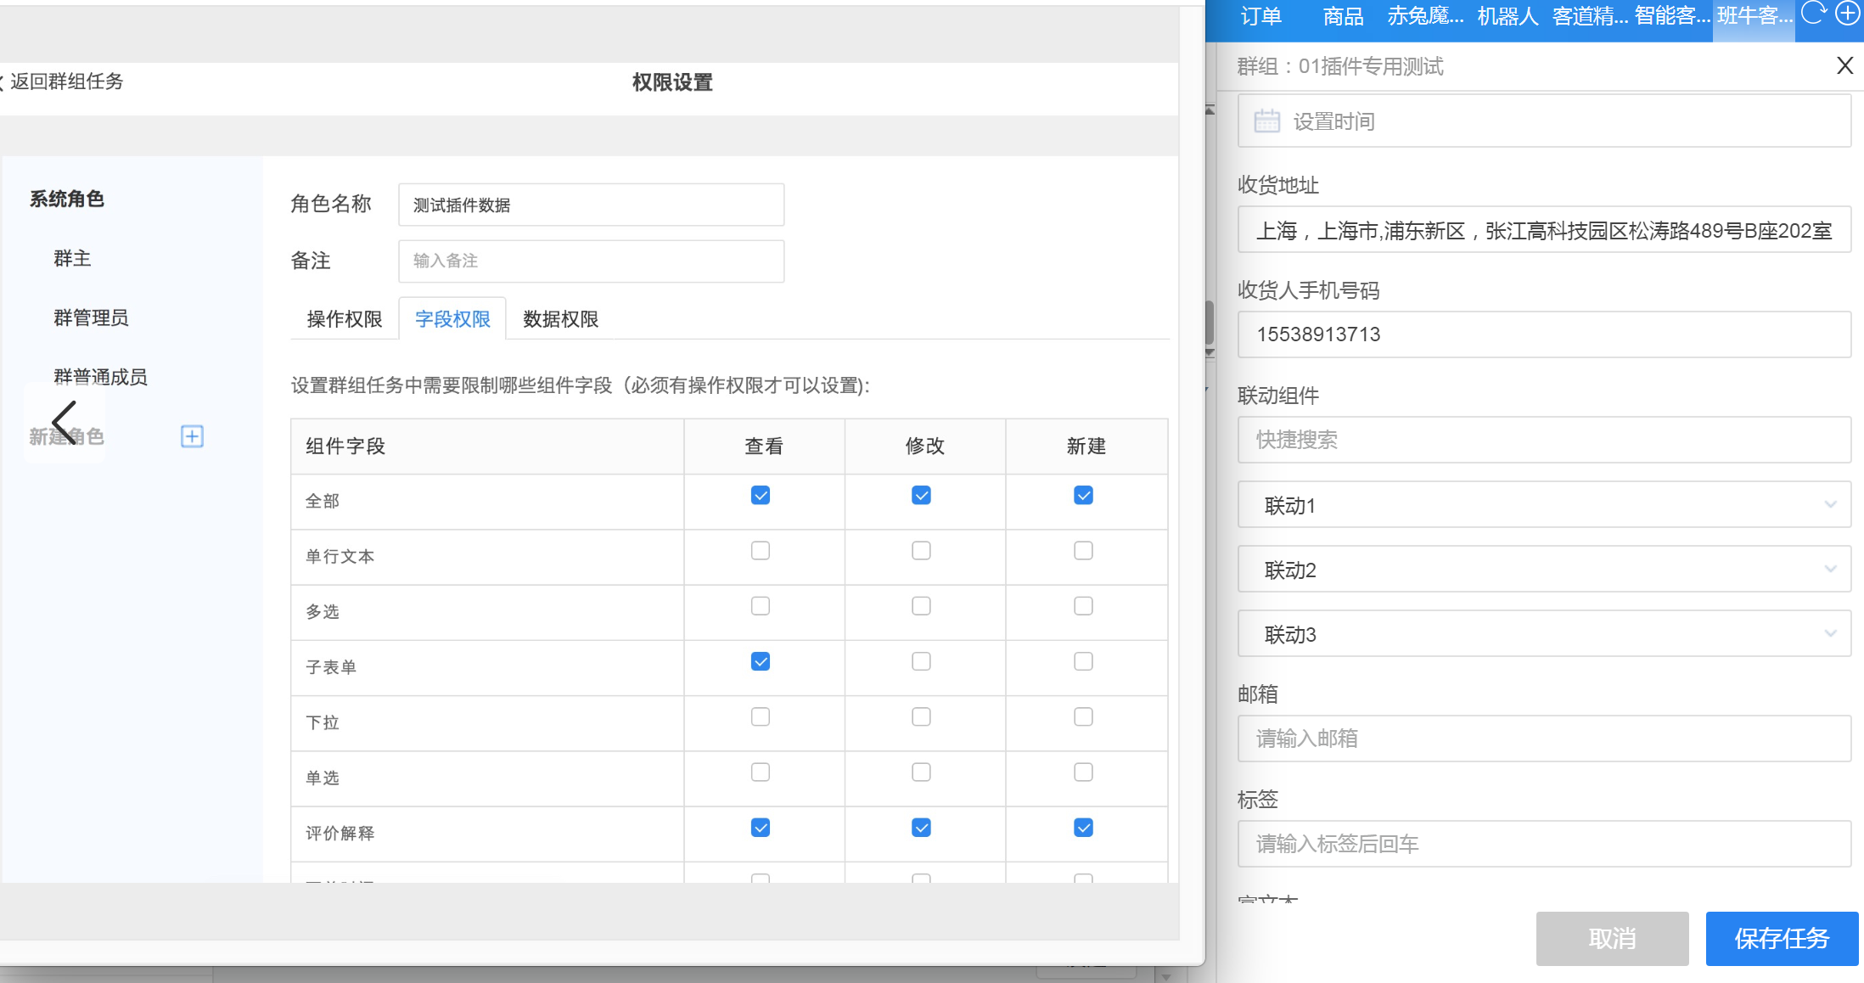Image resolution: width=1864 pixels, height=983 pixels.
Task: Open the 智能客... tab
Action: pos(1672,16)
